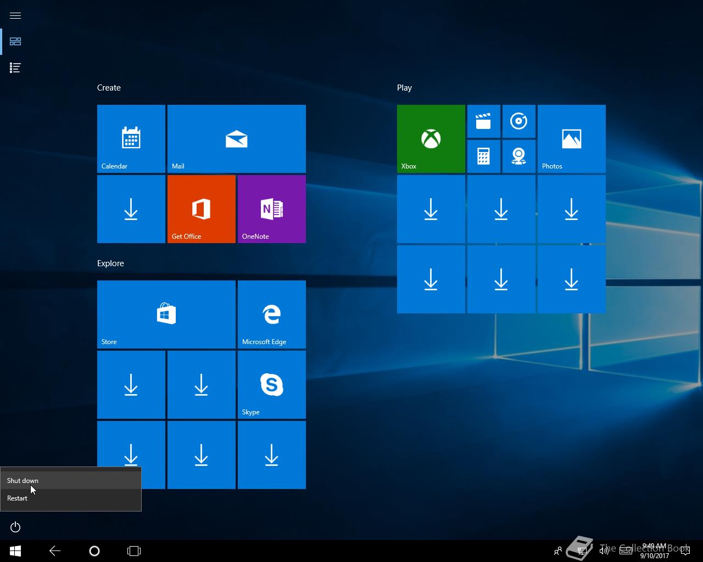Open the network tray icon
This screenshot has height=562, width=703.
click(582, 551)
